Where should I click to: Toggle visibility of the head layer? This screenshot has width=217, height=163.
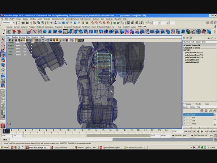coord(184,124)
